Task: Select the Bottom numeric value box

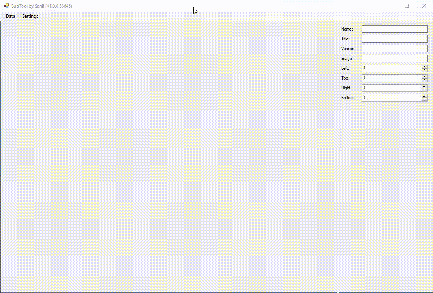Action: (392, 98)
